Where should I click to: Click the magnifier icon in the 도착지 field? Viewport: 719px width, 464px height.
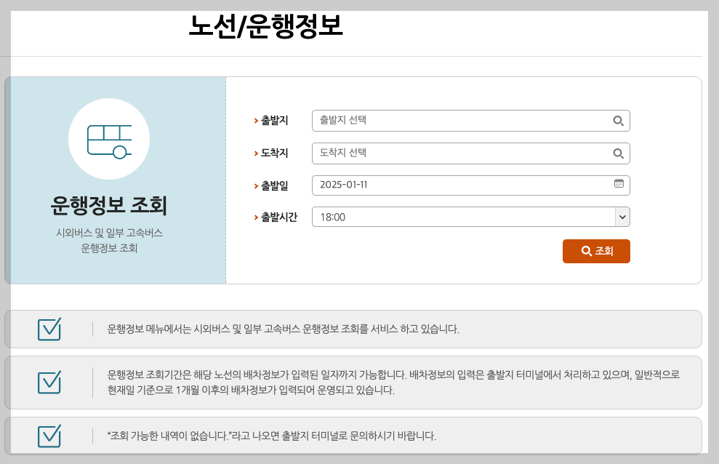coord(618,153)
